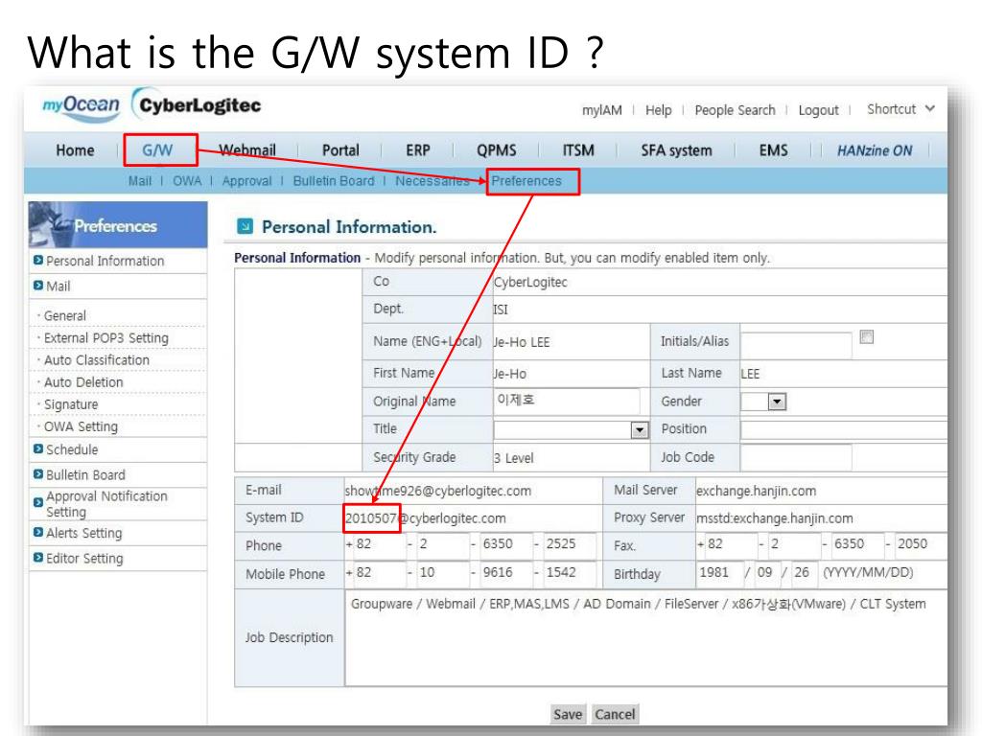Screen dimensions: 982x736
Task: Open Bulletin Board preferences in sidebar
Action: click(x=85, y=474)
